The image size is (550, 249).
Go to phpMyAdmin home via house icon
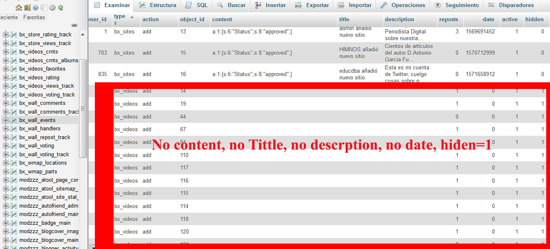coord(19,8)
